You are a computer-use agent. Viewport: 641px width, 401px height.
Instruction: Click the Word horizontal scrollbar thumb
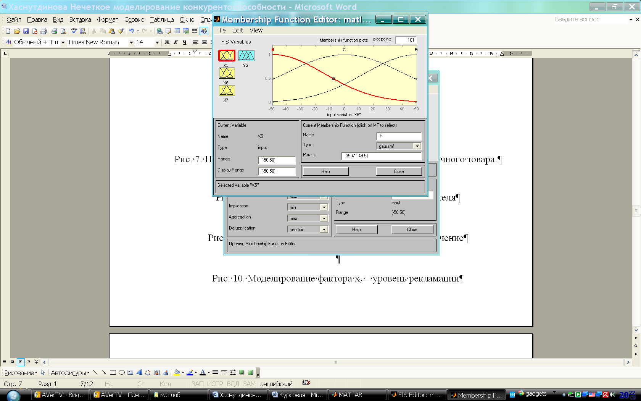(336, 362)
